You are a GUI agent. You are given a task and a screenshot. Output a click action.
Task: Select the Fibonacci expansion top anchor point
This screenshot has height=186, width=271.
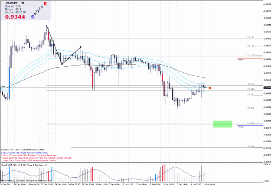(x=46, y=26)
